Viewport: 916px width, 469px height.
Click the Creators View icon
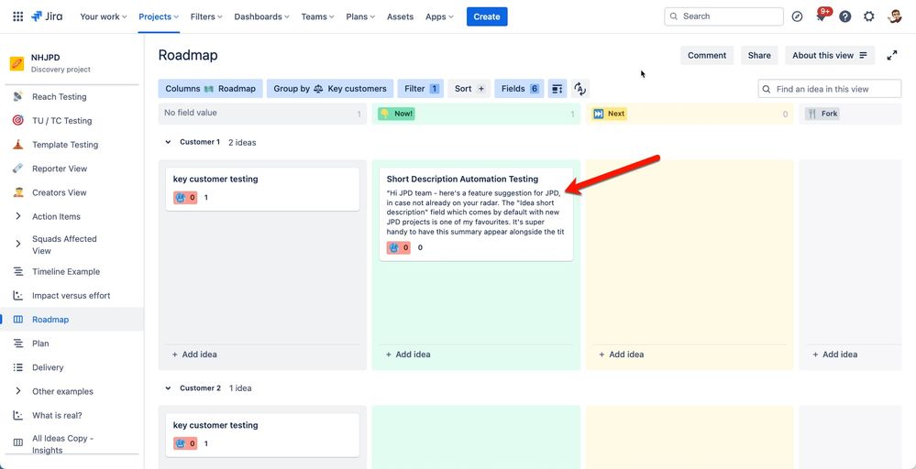click(18, 192)
